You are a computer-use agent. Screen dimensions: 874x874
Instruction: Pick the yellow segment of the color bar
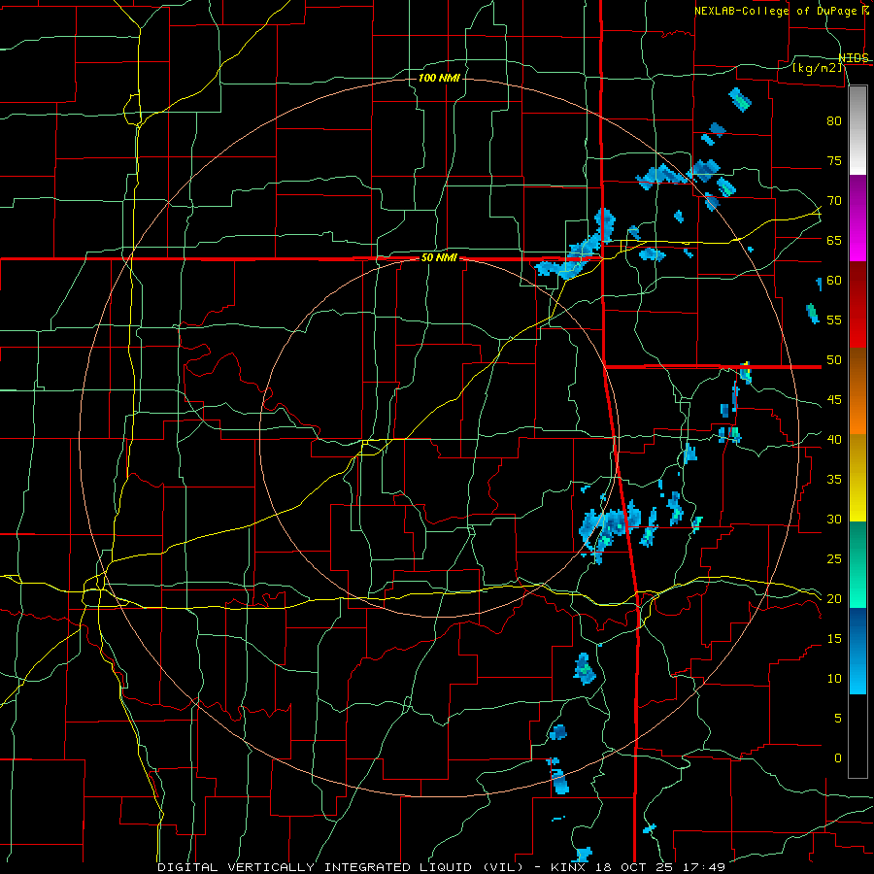point(857,478)
